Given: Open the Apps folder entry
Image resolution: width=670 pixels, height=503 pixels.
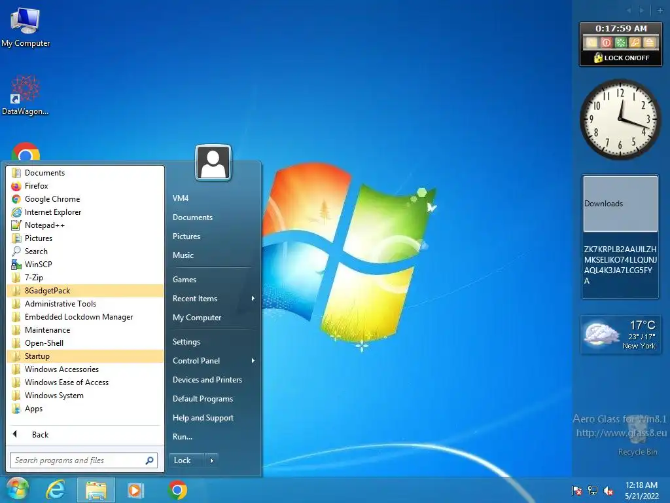Looking at the screenshot, I should pos(85,409).
